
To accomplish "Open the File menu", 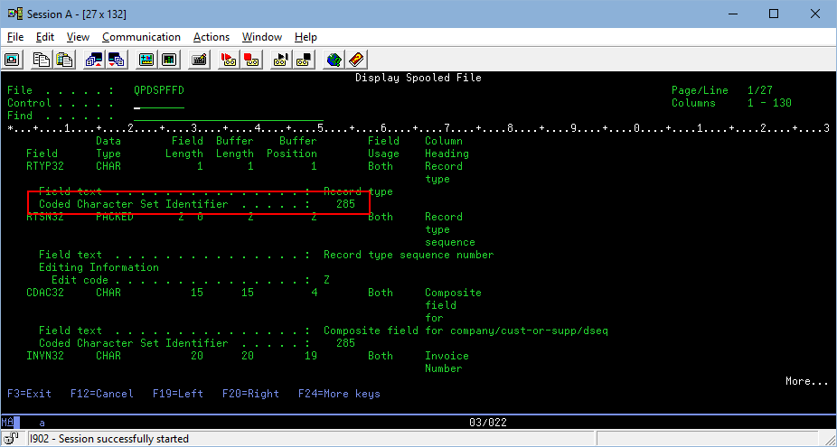I will pyautogui.click(x=15, y=37).
